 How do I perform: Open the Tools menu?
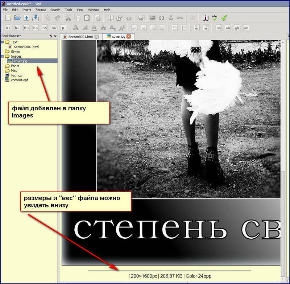[x=69, y=10]
